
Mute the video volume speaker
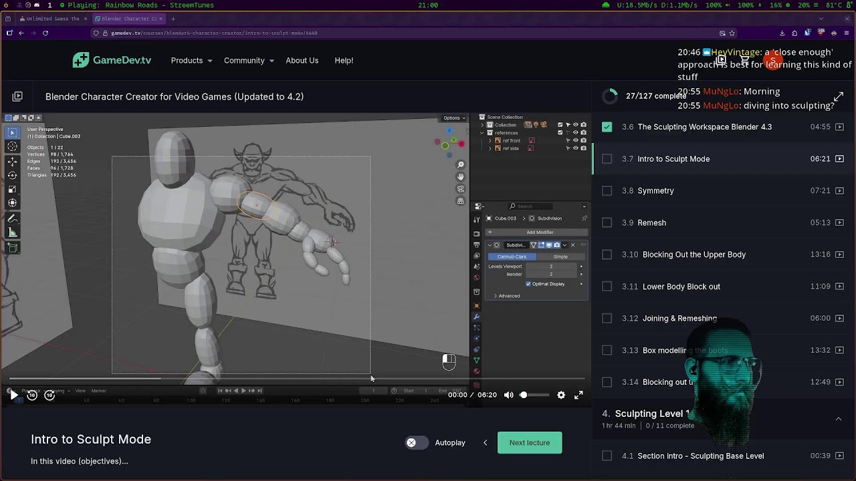509,395
